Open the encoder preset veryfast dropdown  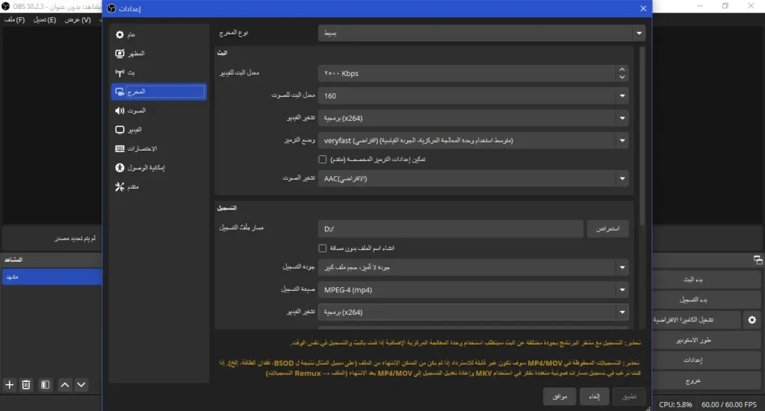tap(473, 141)
